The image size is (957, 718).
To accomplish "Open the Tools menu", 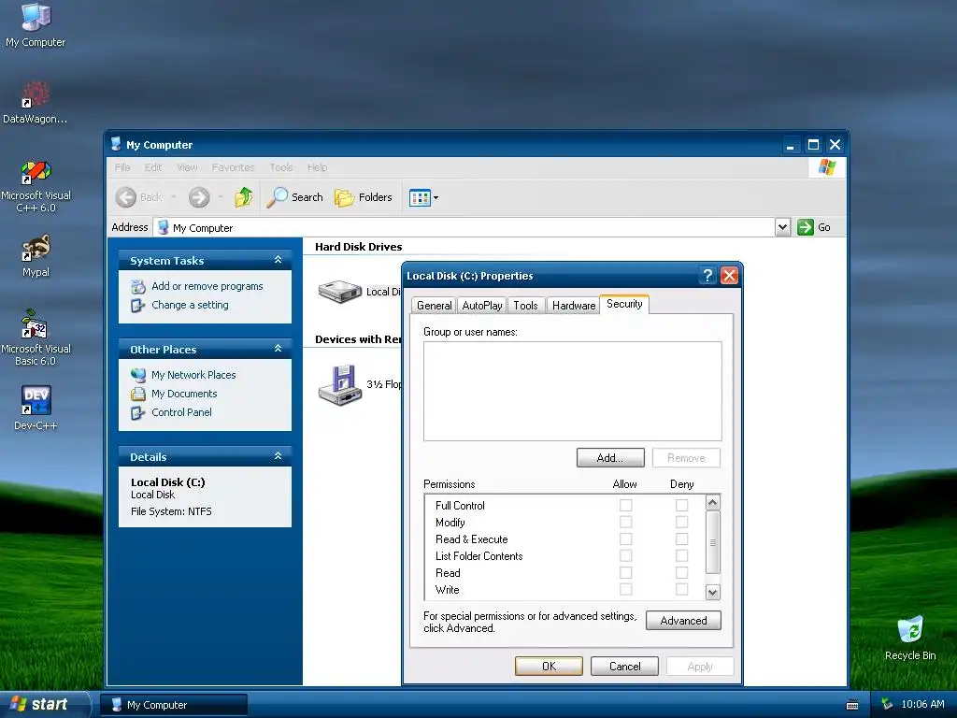I will [281, 167].
